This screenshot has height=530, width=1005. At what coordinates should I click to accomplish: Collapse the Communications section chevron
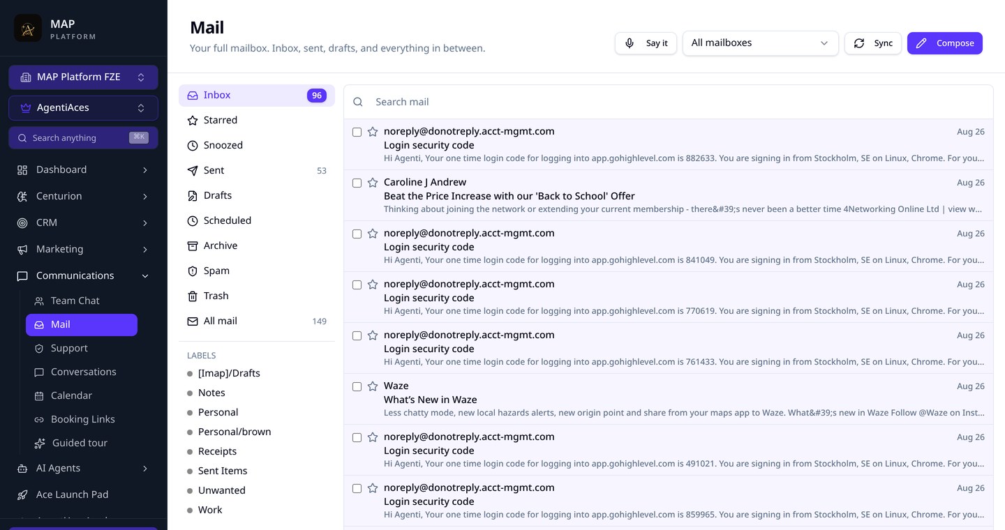(x=145, y=276)
